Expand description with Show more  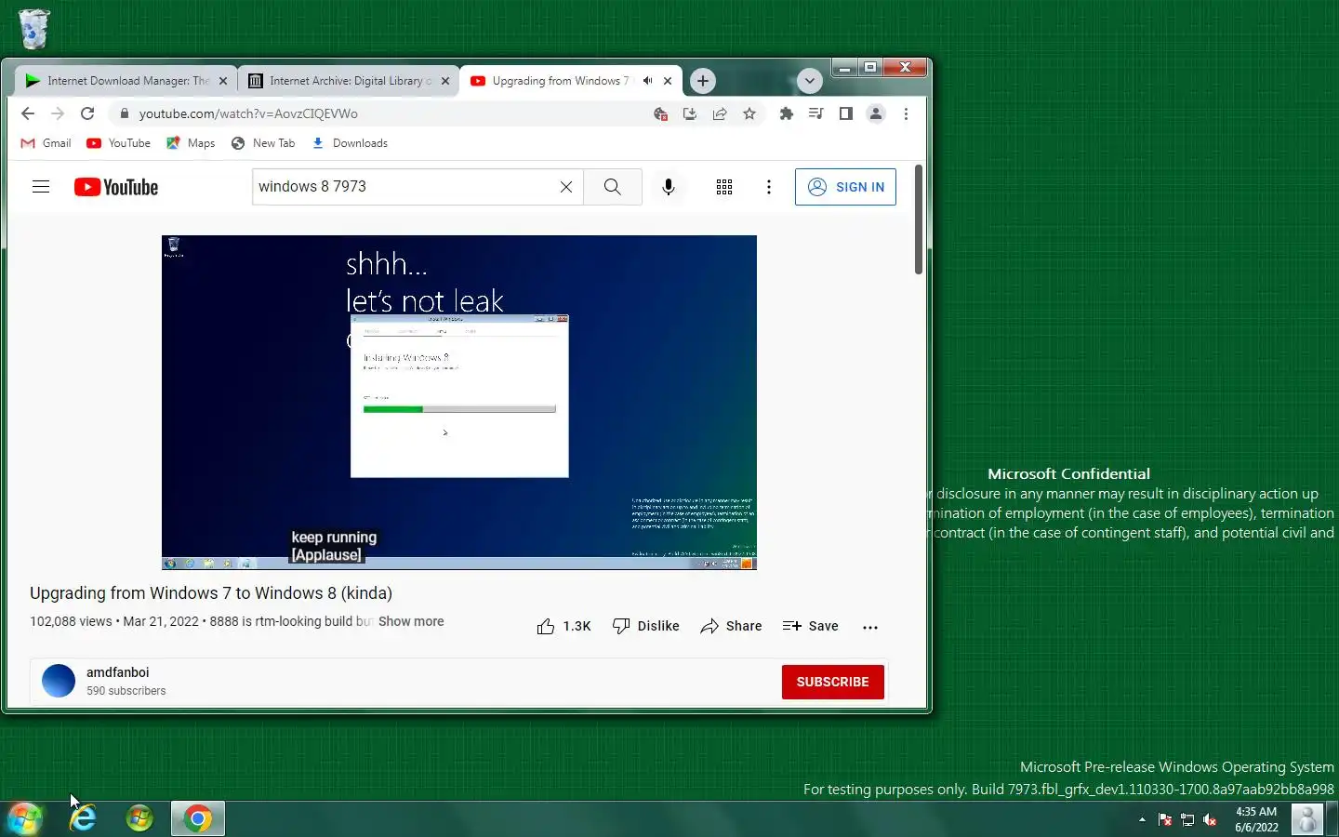pyautogui.click(x=411, y=621)
